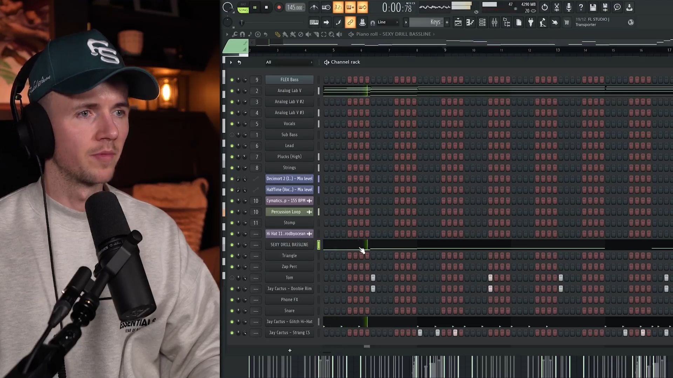Open the touch controller icon

[555, 22]
